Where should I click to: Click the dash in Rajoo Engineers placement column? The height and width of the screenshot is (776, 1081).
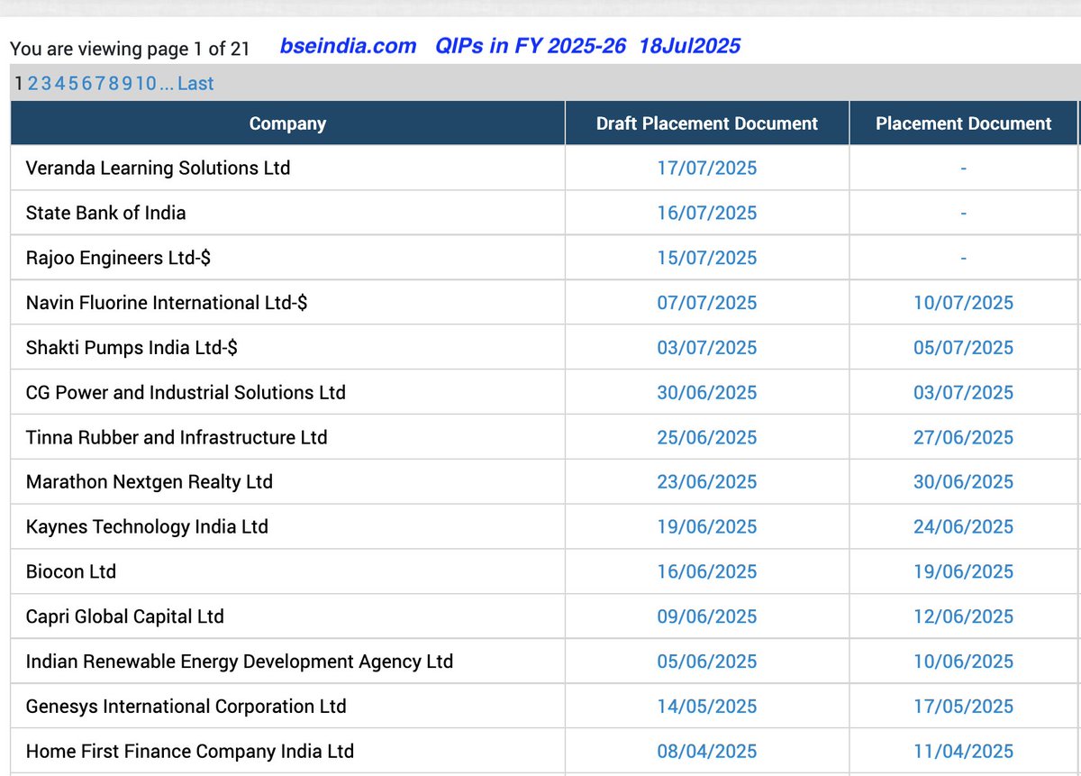(x=964, y=260)
